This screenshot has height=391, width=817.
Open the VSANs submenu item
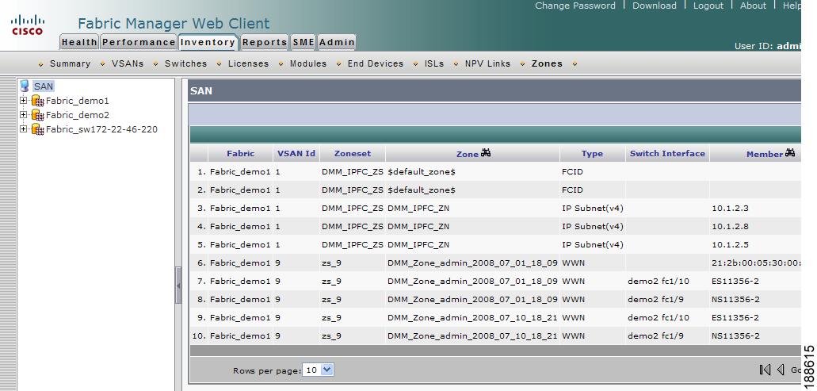[x=127, y=63]
